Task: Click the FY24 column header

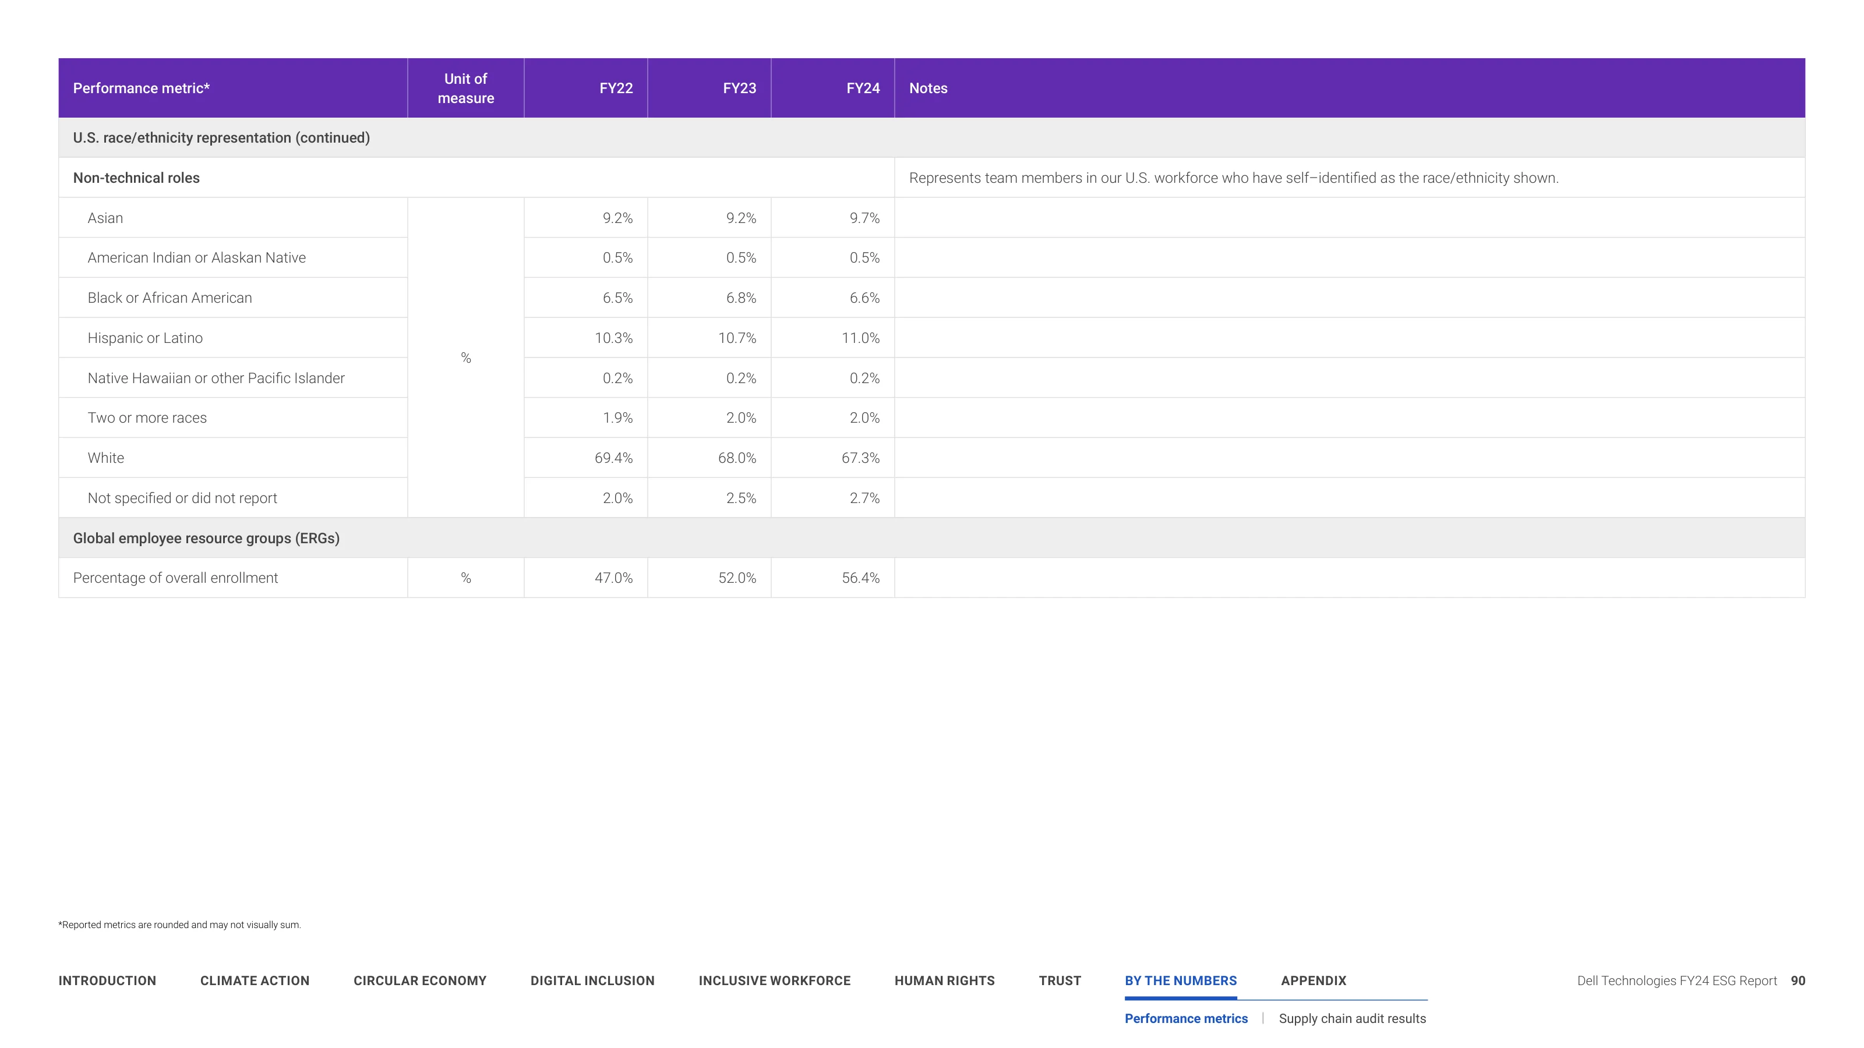Action: pos(863,88)
